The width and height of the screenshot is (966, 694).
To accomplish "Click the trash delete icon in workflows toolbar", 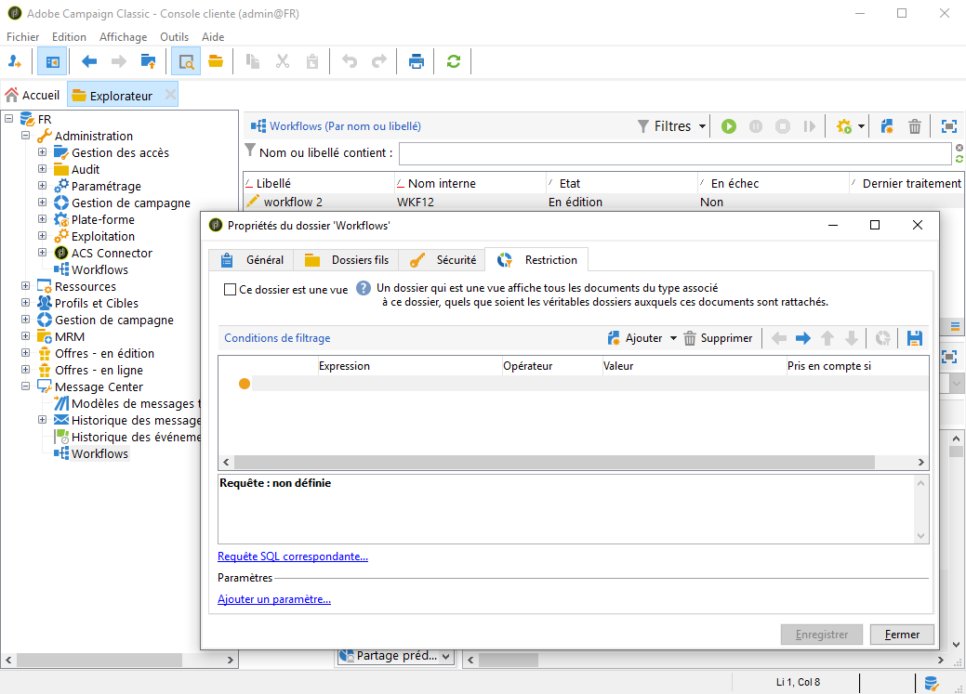I will click(x=915, y=126).
